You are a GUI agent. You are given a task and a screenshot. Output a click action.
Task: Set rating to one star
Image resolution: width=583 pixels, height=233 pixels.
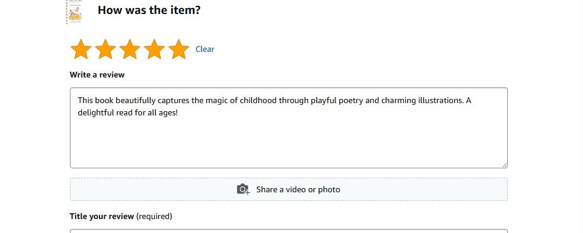(x=81, y=49)
